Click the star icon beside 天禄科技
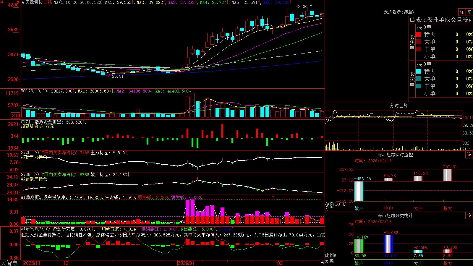473x266 pixels. (x=23, y=2)
